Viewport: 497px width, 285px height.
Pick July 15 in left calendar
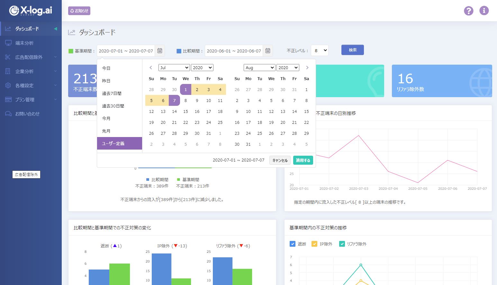click(185, 111)
